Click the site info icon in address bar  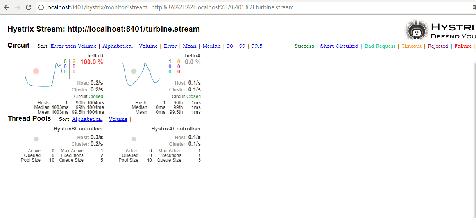[x=41, y=7]
